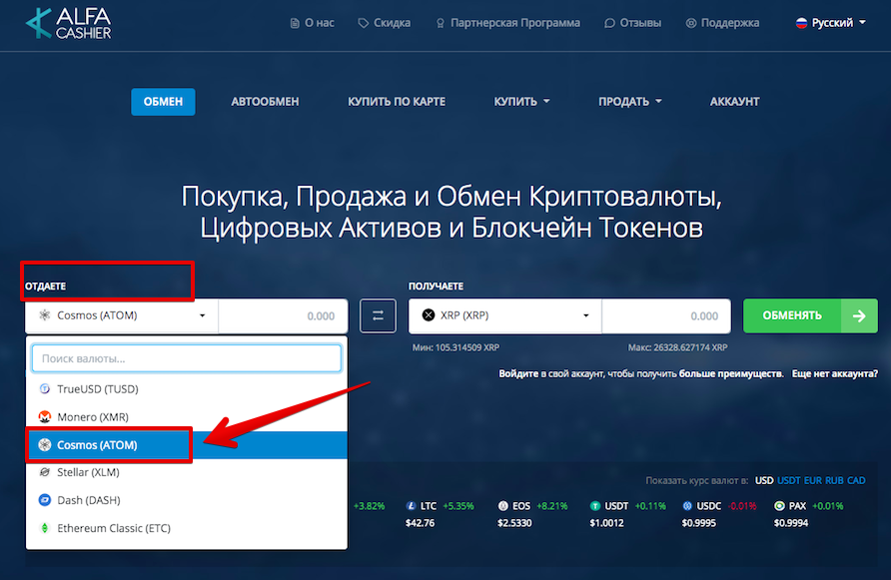The width and height of the screenshot is (891, 580).
Task: Open the Cosmos (ATOM) give-currency selector
Action: coord(122,315)
